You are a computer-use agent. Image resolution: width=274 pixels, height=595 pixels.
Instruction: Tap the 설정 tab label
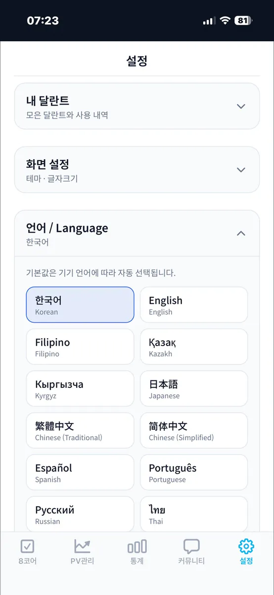246,561
